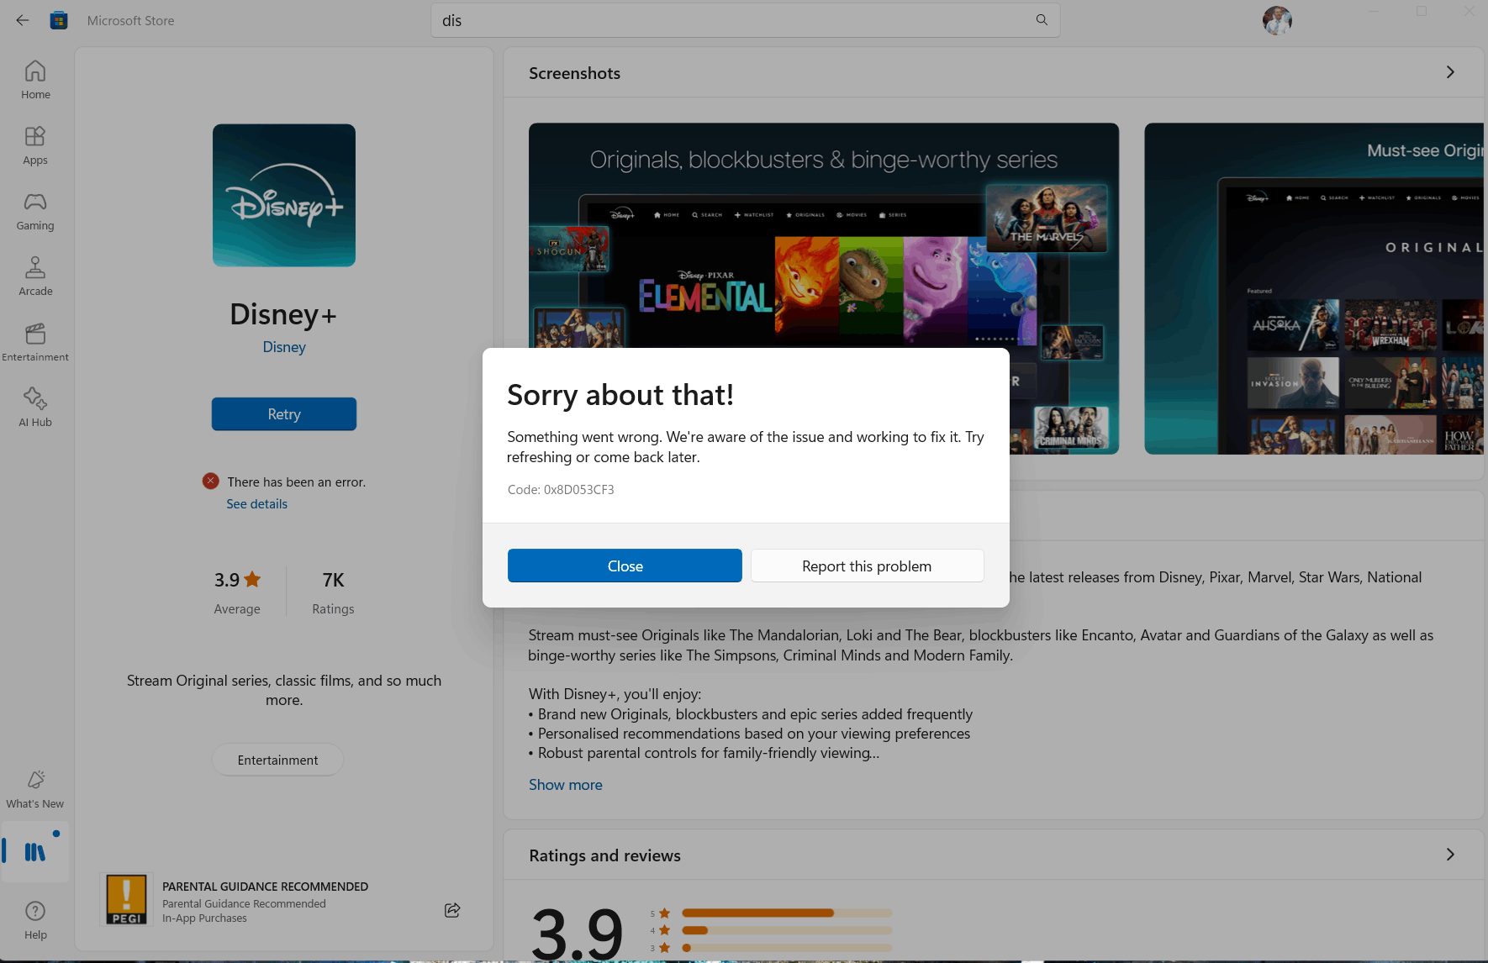
Task: Click the 5-star rating bar
Action: pos(787,913)
